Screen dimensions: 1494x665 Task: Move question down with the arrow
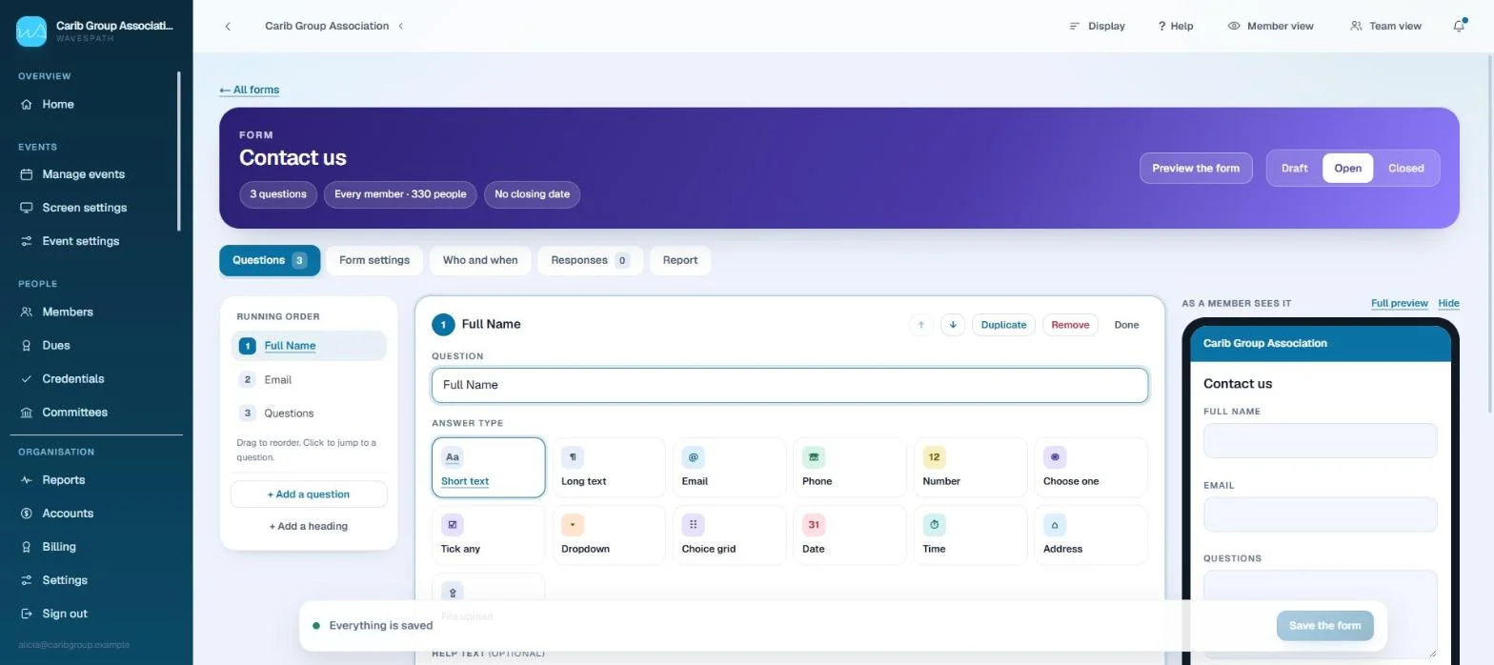[x=953, y=325]
